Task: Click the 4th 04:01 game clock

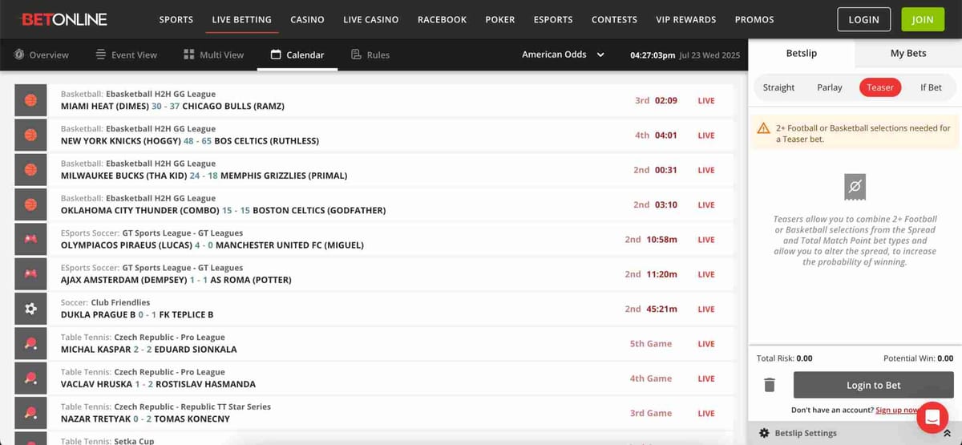Action: coord(656,136)
